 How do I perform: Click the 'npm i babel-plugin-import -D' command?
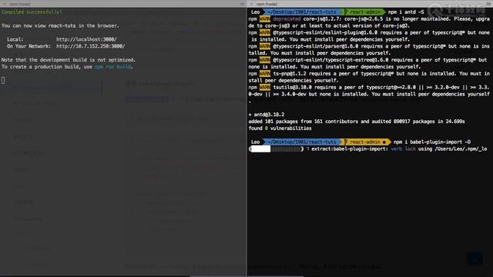[432, 142]
